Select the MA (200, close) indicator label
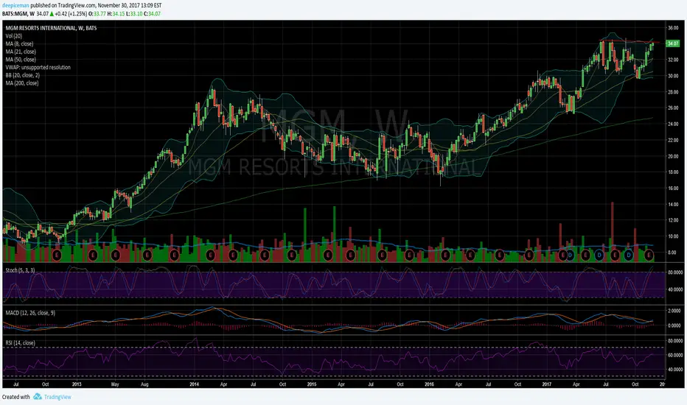The height and width of the screenshot is (405, 687). [x=22, y=83]
